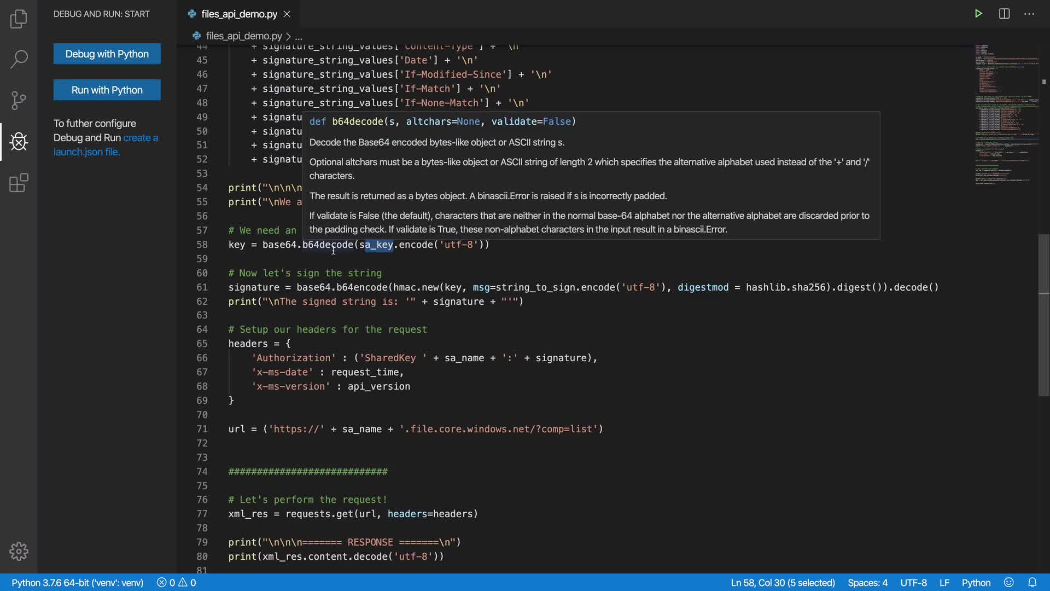Viewport: 1050px width, 591px height.
Task: Open the Source Control view
Action: click(19, 100)
